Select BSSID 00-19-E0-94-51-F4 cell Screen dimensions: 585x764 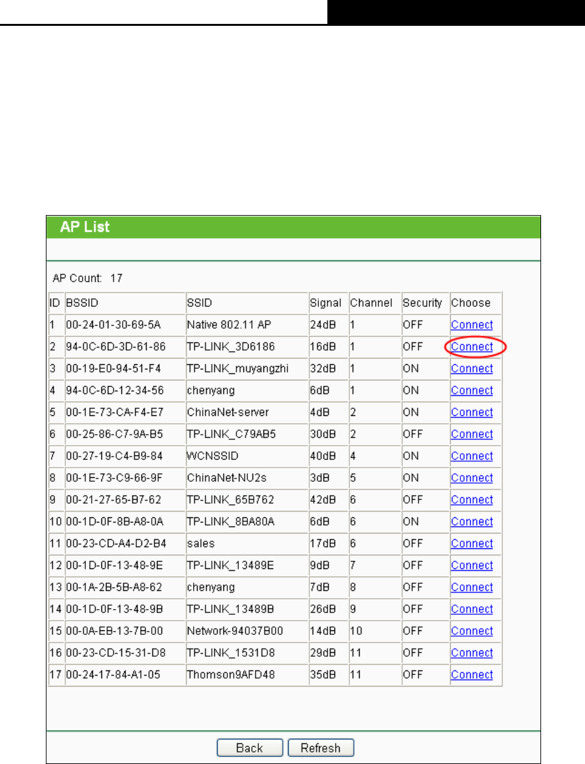click(x=125, y=369)
